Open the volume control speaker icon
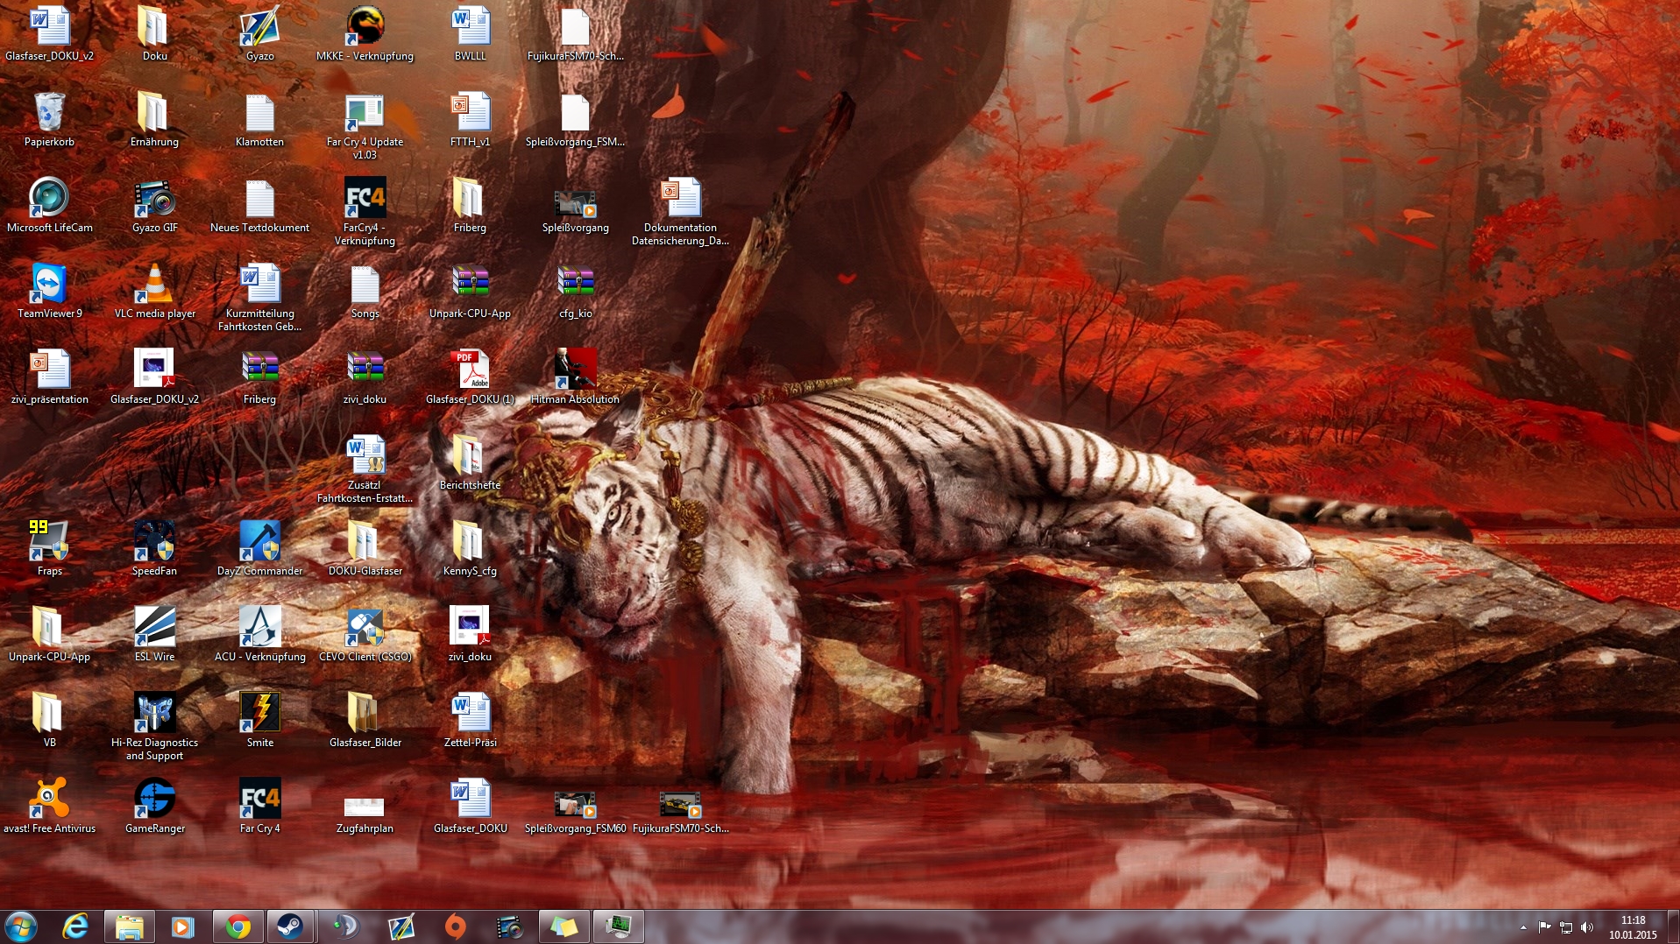The height and width of the screenshot is (944, 1680). coord(1587,927)
